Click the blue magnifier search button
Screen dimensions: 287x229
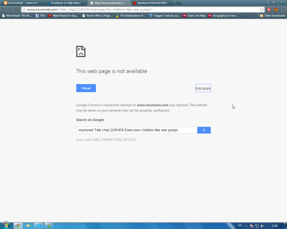point(204,130)
